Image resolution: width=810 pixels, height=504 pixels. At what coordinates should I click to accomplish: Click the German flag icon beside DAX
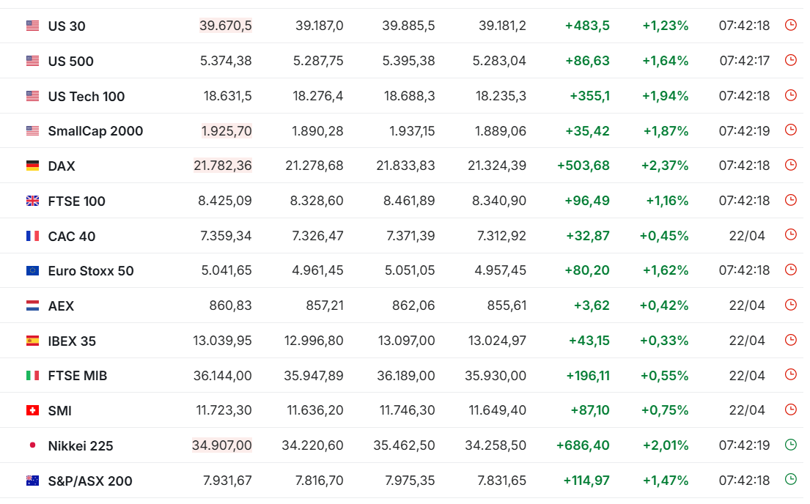pyautogui.click(x=32, y=166)
